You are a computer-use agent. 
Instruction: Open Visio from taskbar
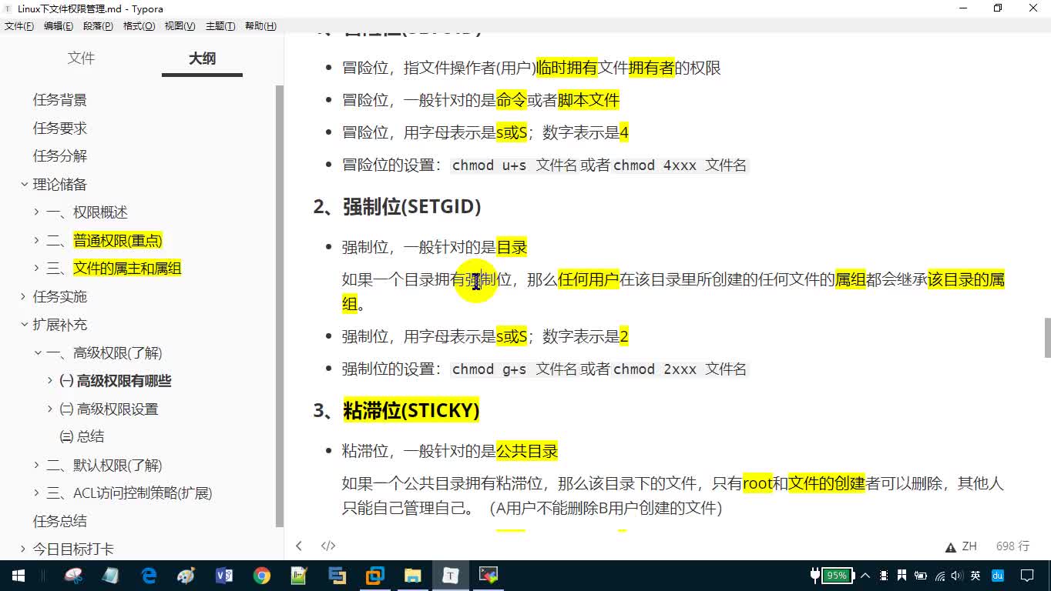tap(224, 575)
